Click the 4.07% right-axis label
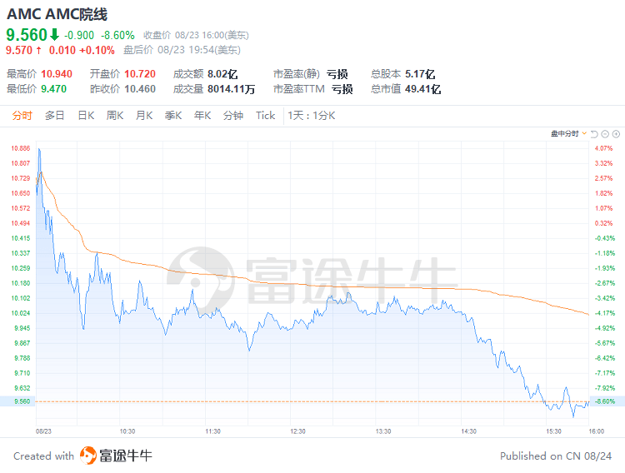 (x=603, y=148)
